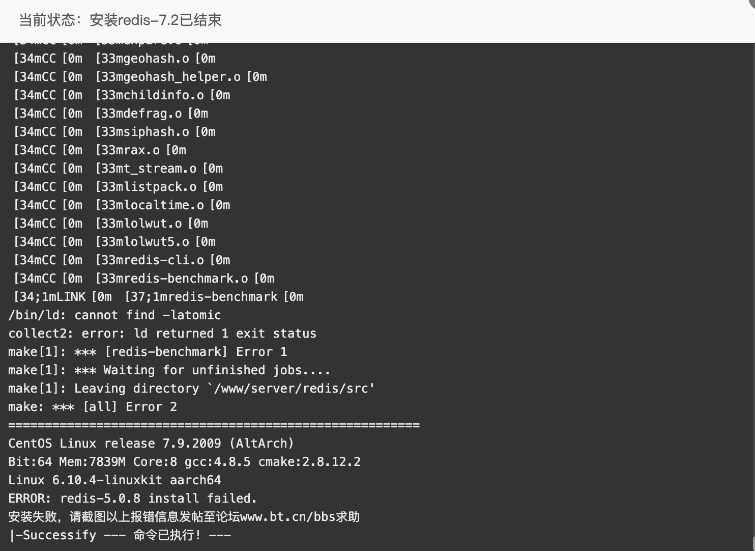Click the 'Linux 6.10.4-linuxkit aarch64' line
The height and width of the screenshot is (551, 755).
(x=114, y=480)
